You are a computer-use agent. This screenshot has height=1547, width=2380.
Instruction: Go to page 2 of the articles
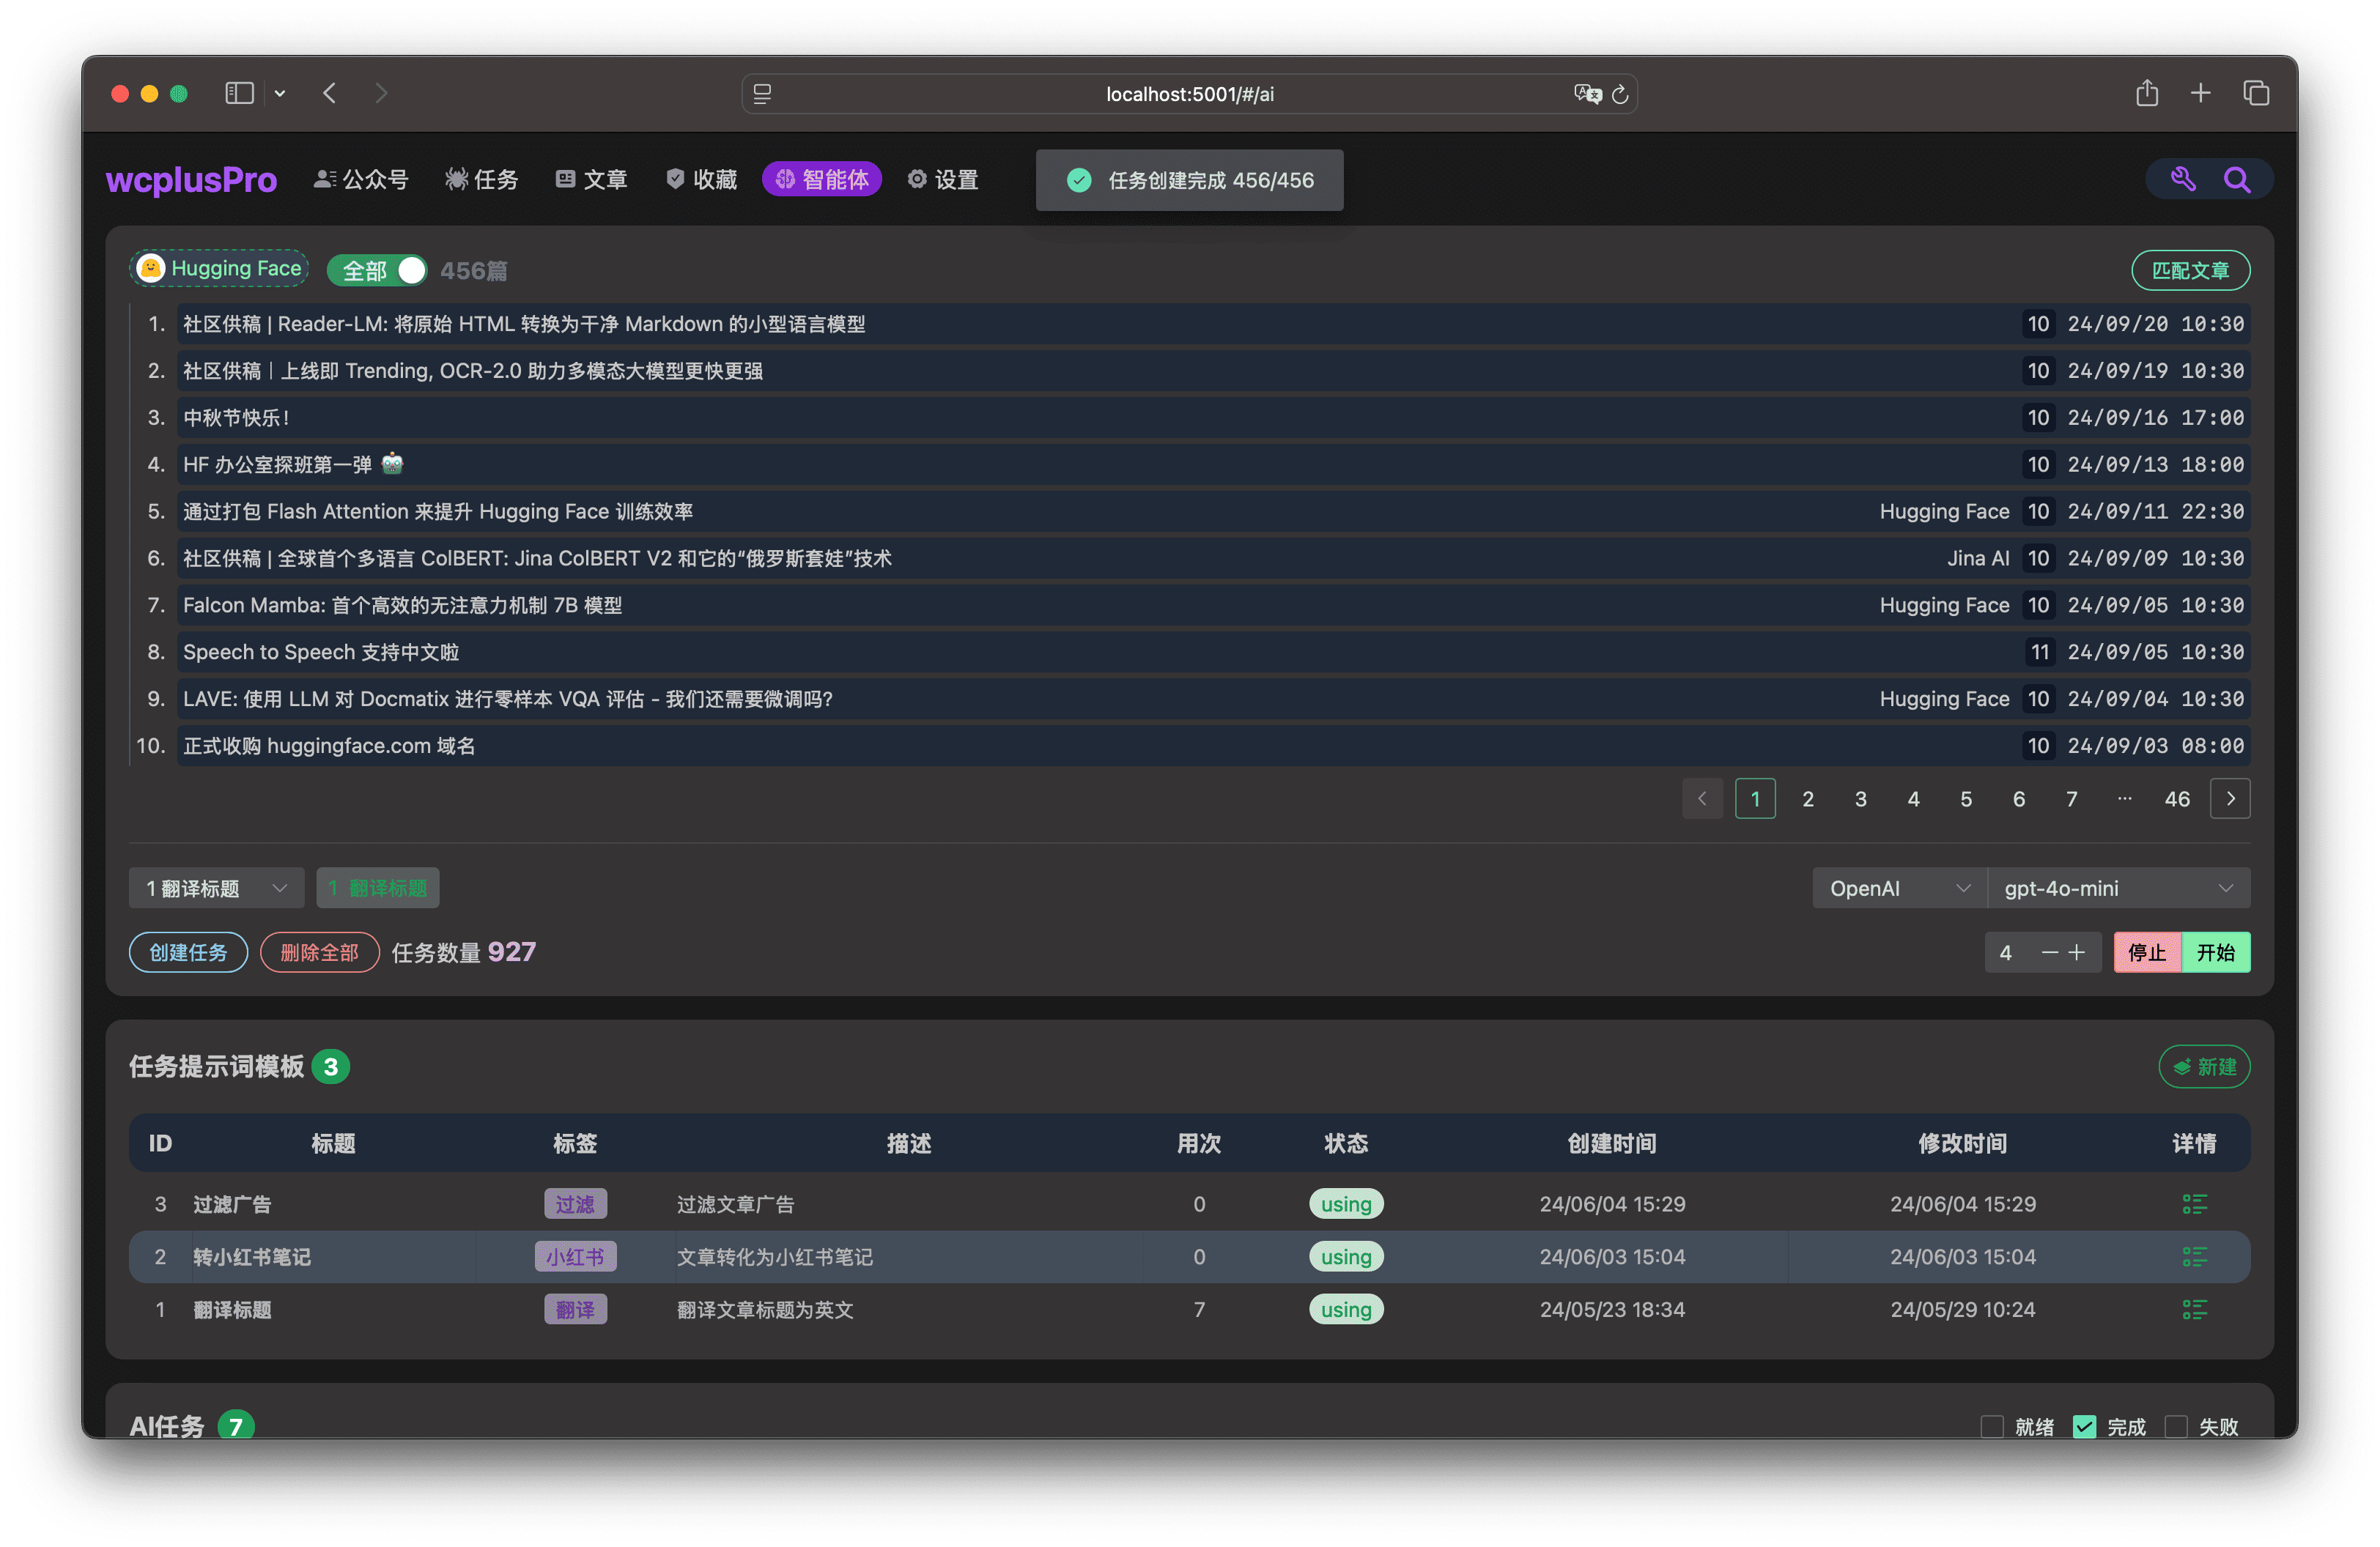tap(1808, 798)
